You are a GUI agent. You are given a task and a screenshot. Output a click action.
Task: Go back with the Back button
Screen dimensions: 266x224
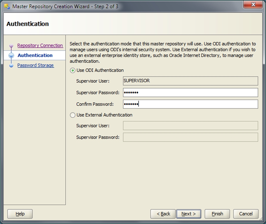click(163, 214)
